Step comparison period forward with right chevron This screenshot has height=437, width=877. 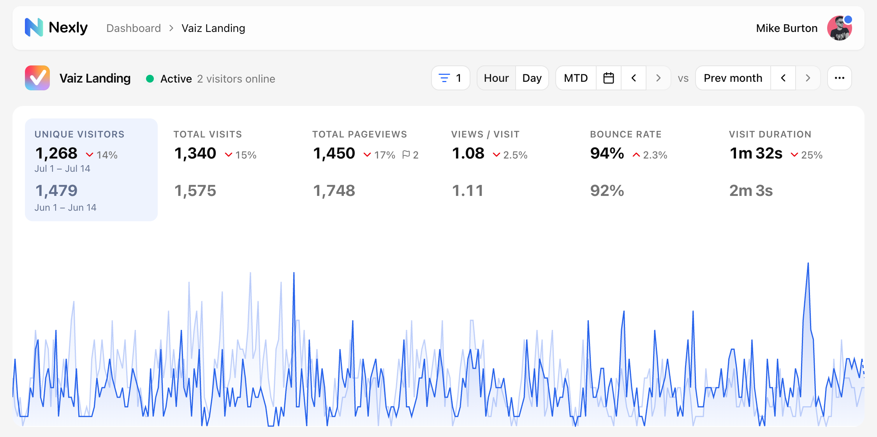[808, 78]
